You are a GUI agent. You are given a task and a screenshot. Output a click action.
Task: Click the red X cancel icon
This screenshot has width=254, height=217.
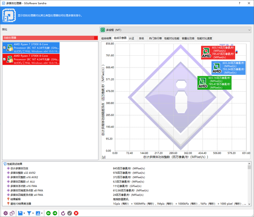point(76,213)
